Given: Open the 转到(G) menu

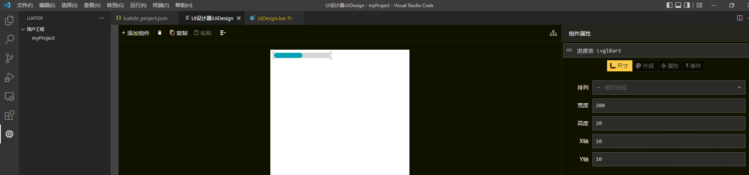Looking at the screenshot, I should (x=115, y=5).
